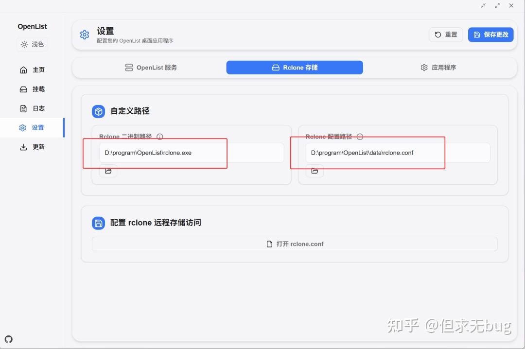Click the 自定义路径 cube icon
This screenshot has width=525, height=349.
(98, 111)
